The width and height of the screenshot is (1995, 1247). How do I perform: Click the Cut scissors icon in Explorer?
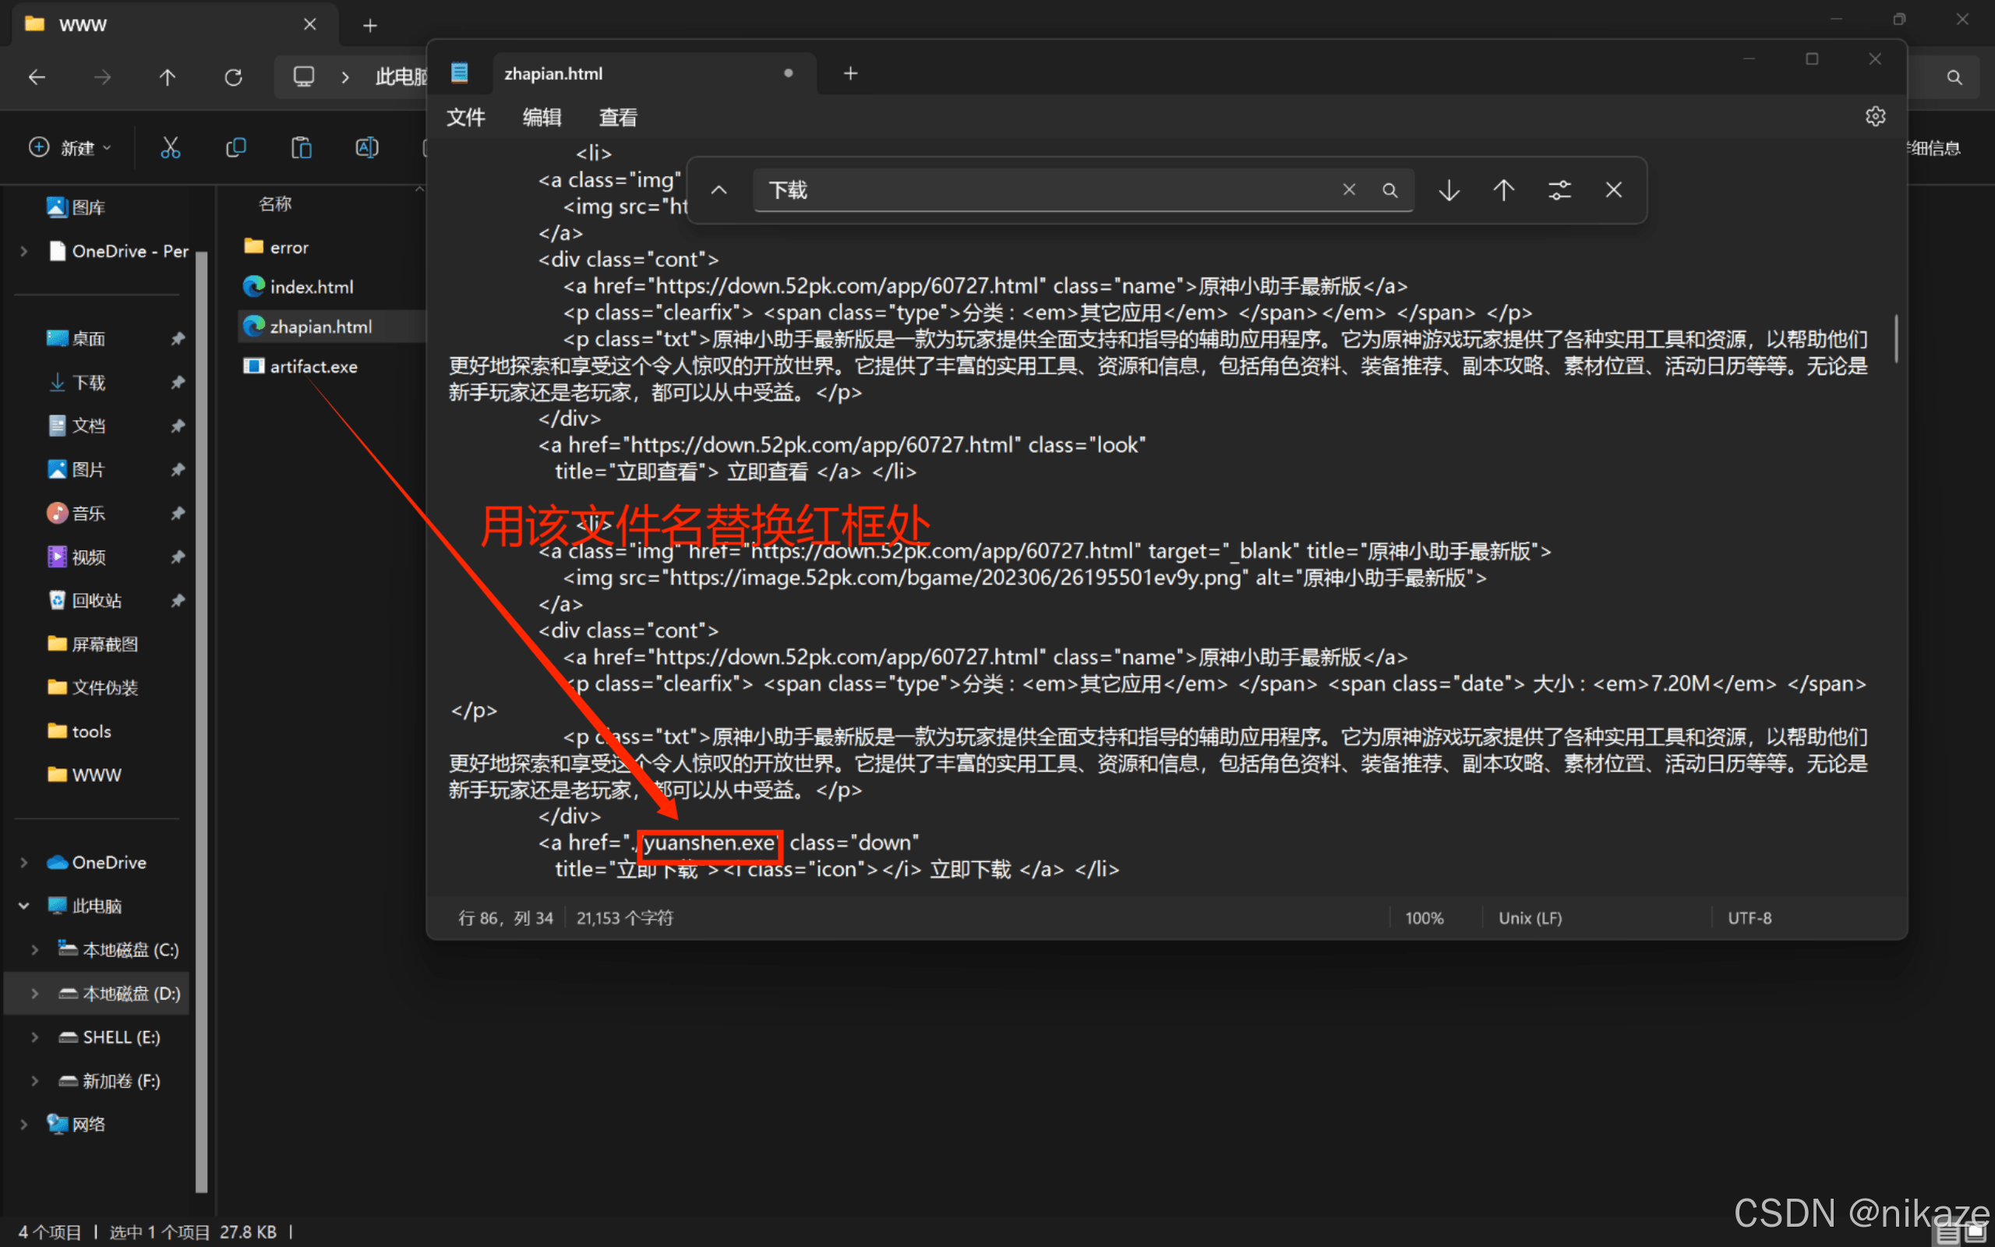[x=170, y=147]
